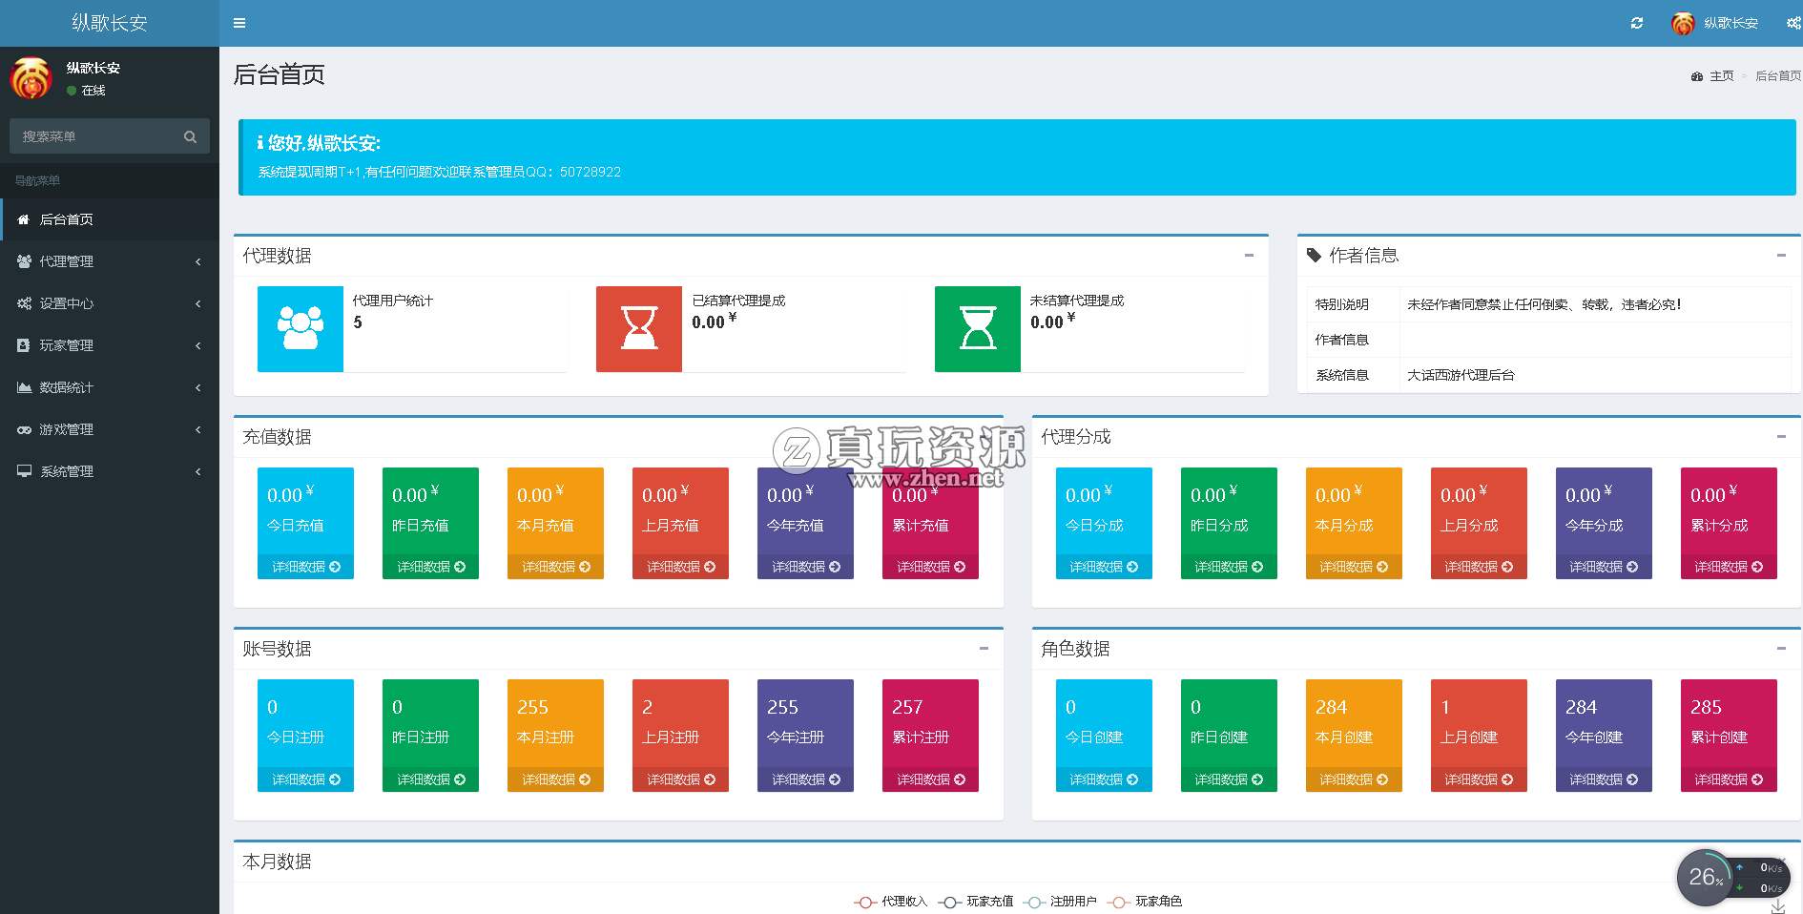This screenshot has width=1803, height=914.
Task: Click the dashboard icon in breadcrumb 主页
Action: pos(1697,76)
